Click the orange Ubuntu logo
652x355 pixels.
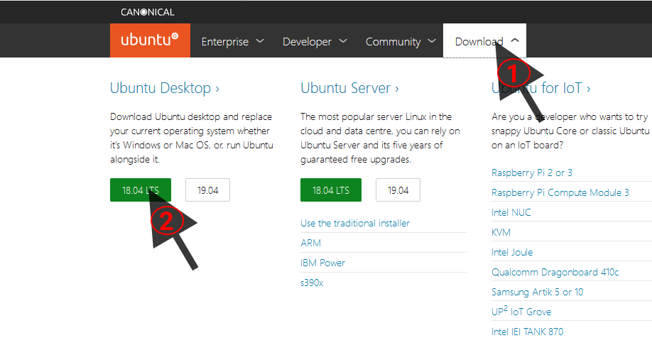[150, 40]
